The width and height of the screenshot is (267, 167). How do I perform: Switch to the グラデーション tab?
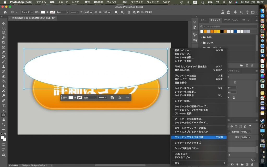pos(230,20)
